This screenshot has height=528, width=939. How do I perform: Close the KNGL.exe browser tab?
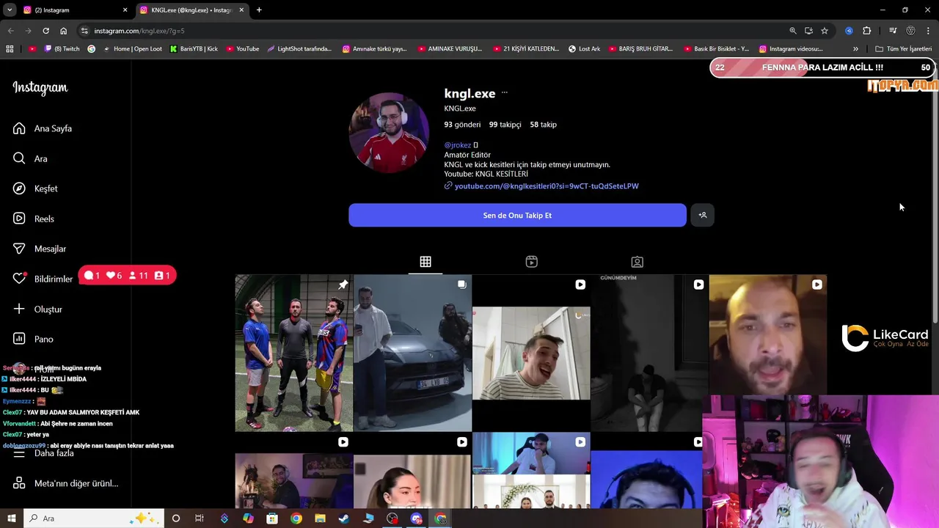point(241,10)
